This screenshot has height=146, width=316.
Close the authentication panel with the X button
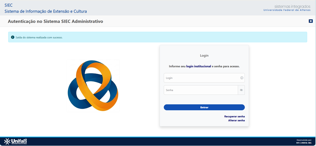(311, 21)
